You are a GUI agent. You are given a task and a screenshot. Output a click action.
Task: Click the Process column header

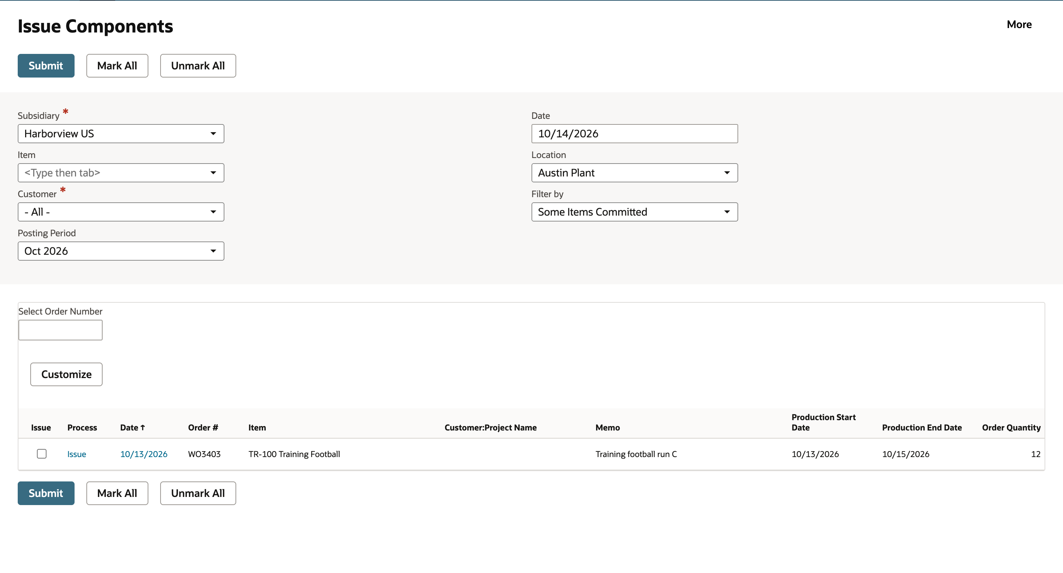click(x=82, y=428)
